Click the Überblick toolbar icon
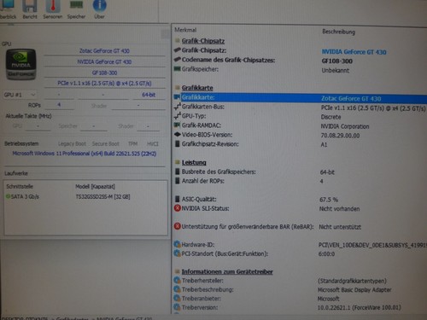The image size is (427, 320). click(8, 9)
